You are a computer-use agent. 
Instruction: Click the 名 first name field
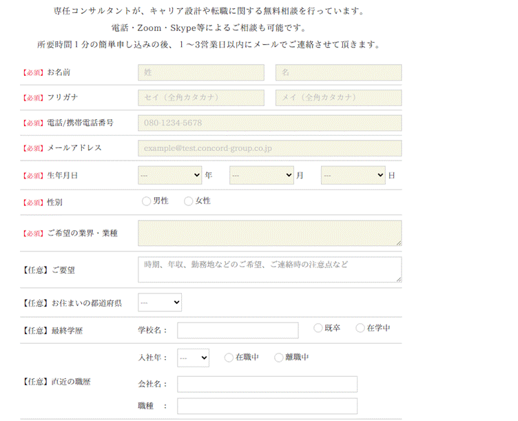pyautogui.click(x=338, y=72)
